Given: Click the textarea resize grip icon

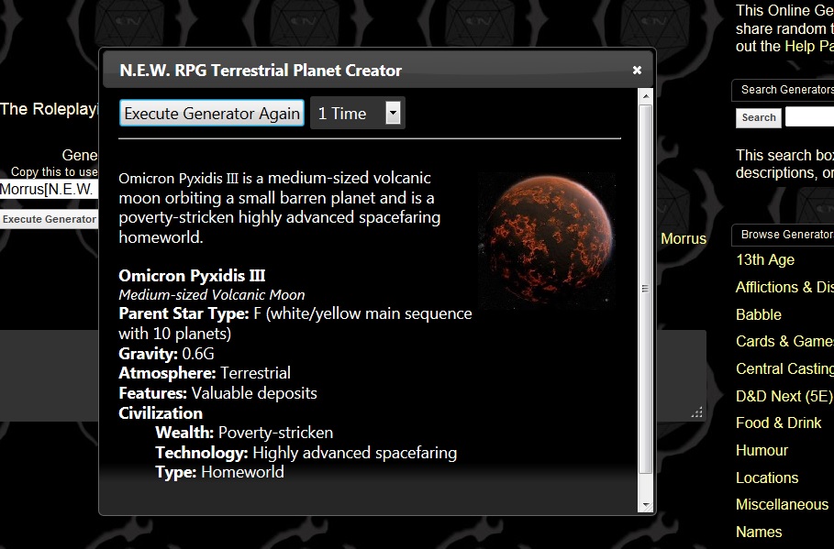Looking at the screenshot, I should coord(696,412).
